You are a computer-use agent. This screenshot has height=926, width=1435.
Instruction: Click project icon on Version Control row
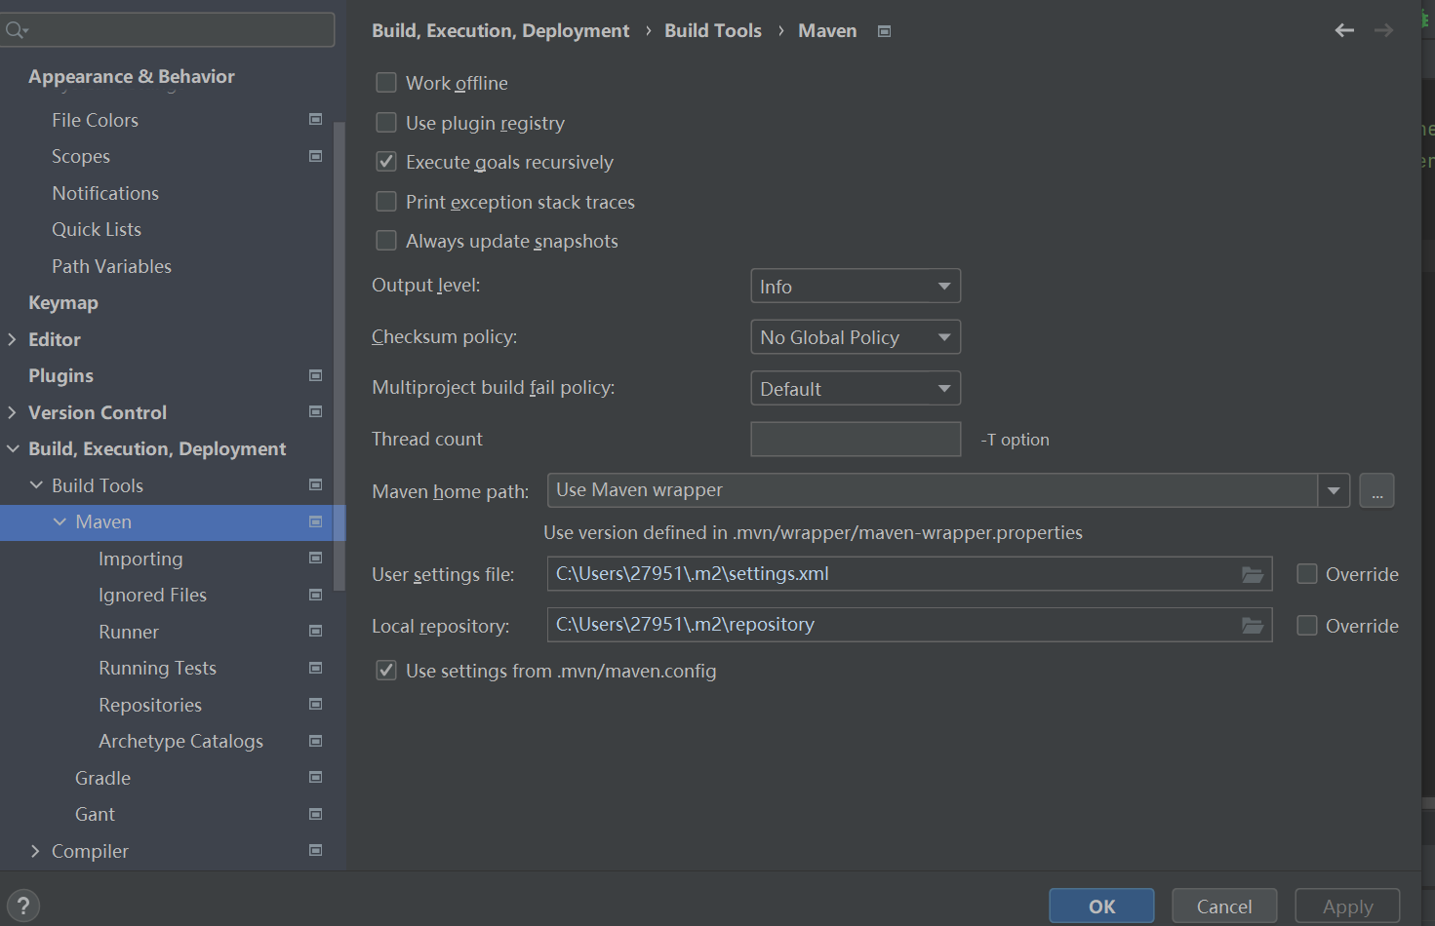click(x=315, y=411)
